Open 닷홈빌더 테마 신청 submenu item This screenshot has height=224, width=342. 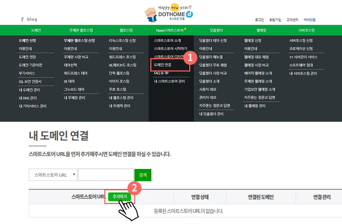point(213,41)
